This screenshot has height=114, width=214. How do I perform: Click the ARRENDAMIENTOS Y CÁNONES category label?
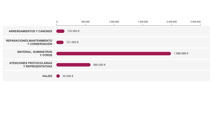tap(31, 31)
